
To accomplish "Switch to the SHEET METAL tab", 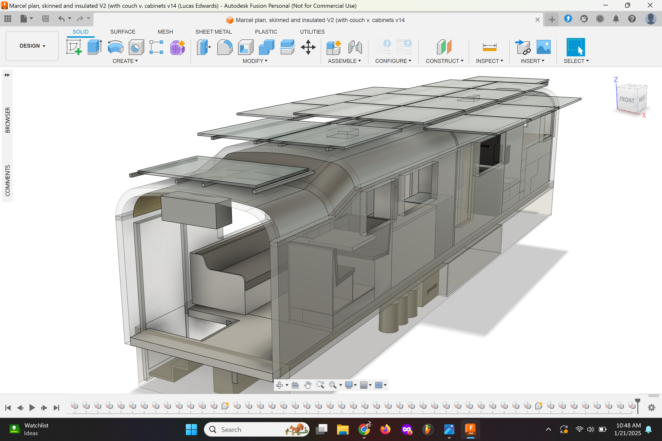I will (214, 32).
